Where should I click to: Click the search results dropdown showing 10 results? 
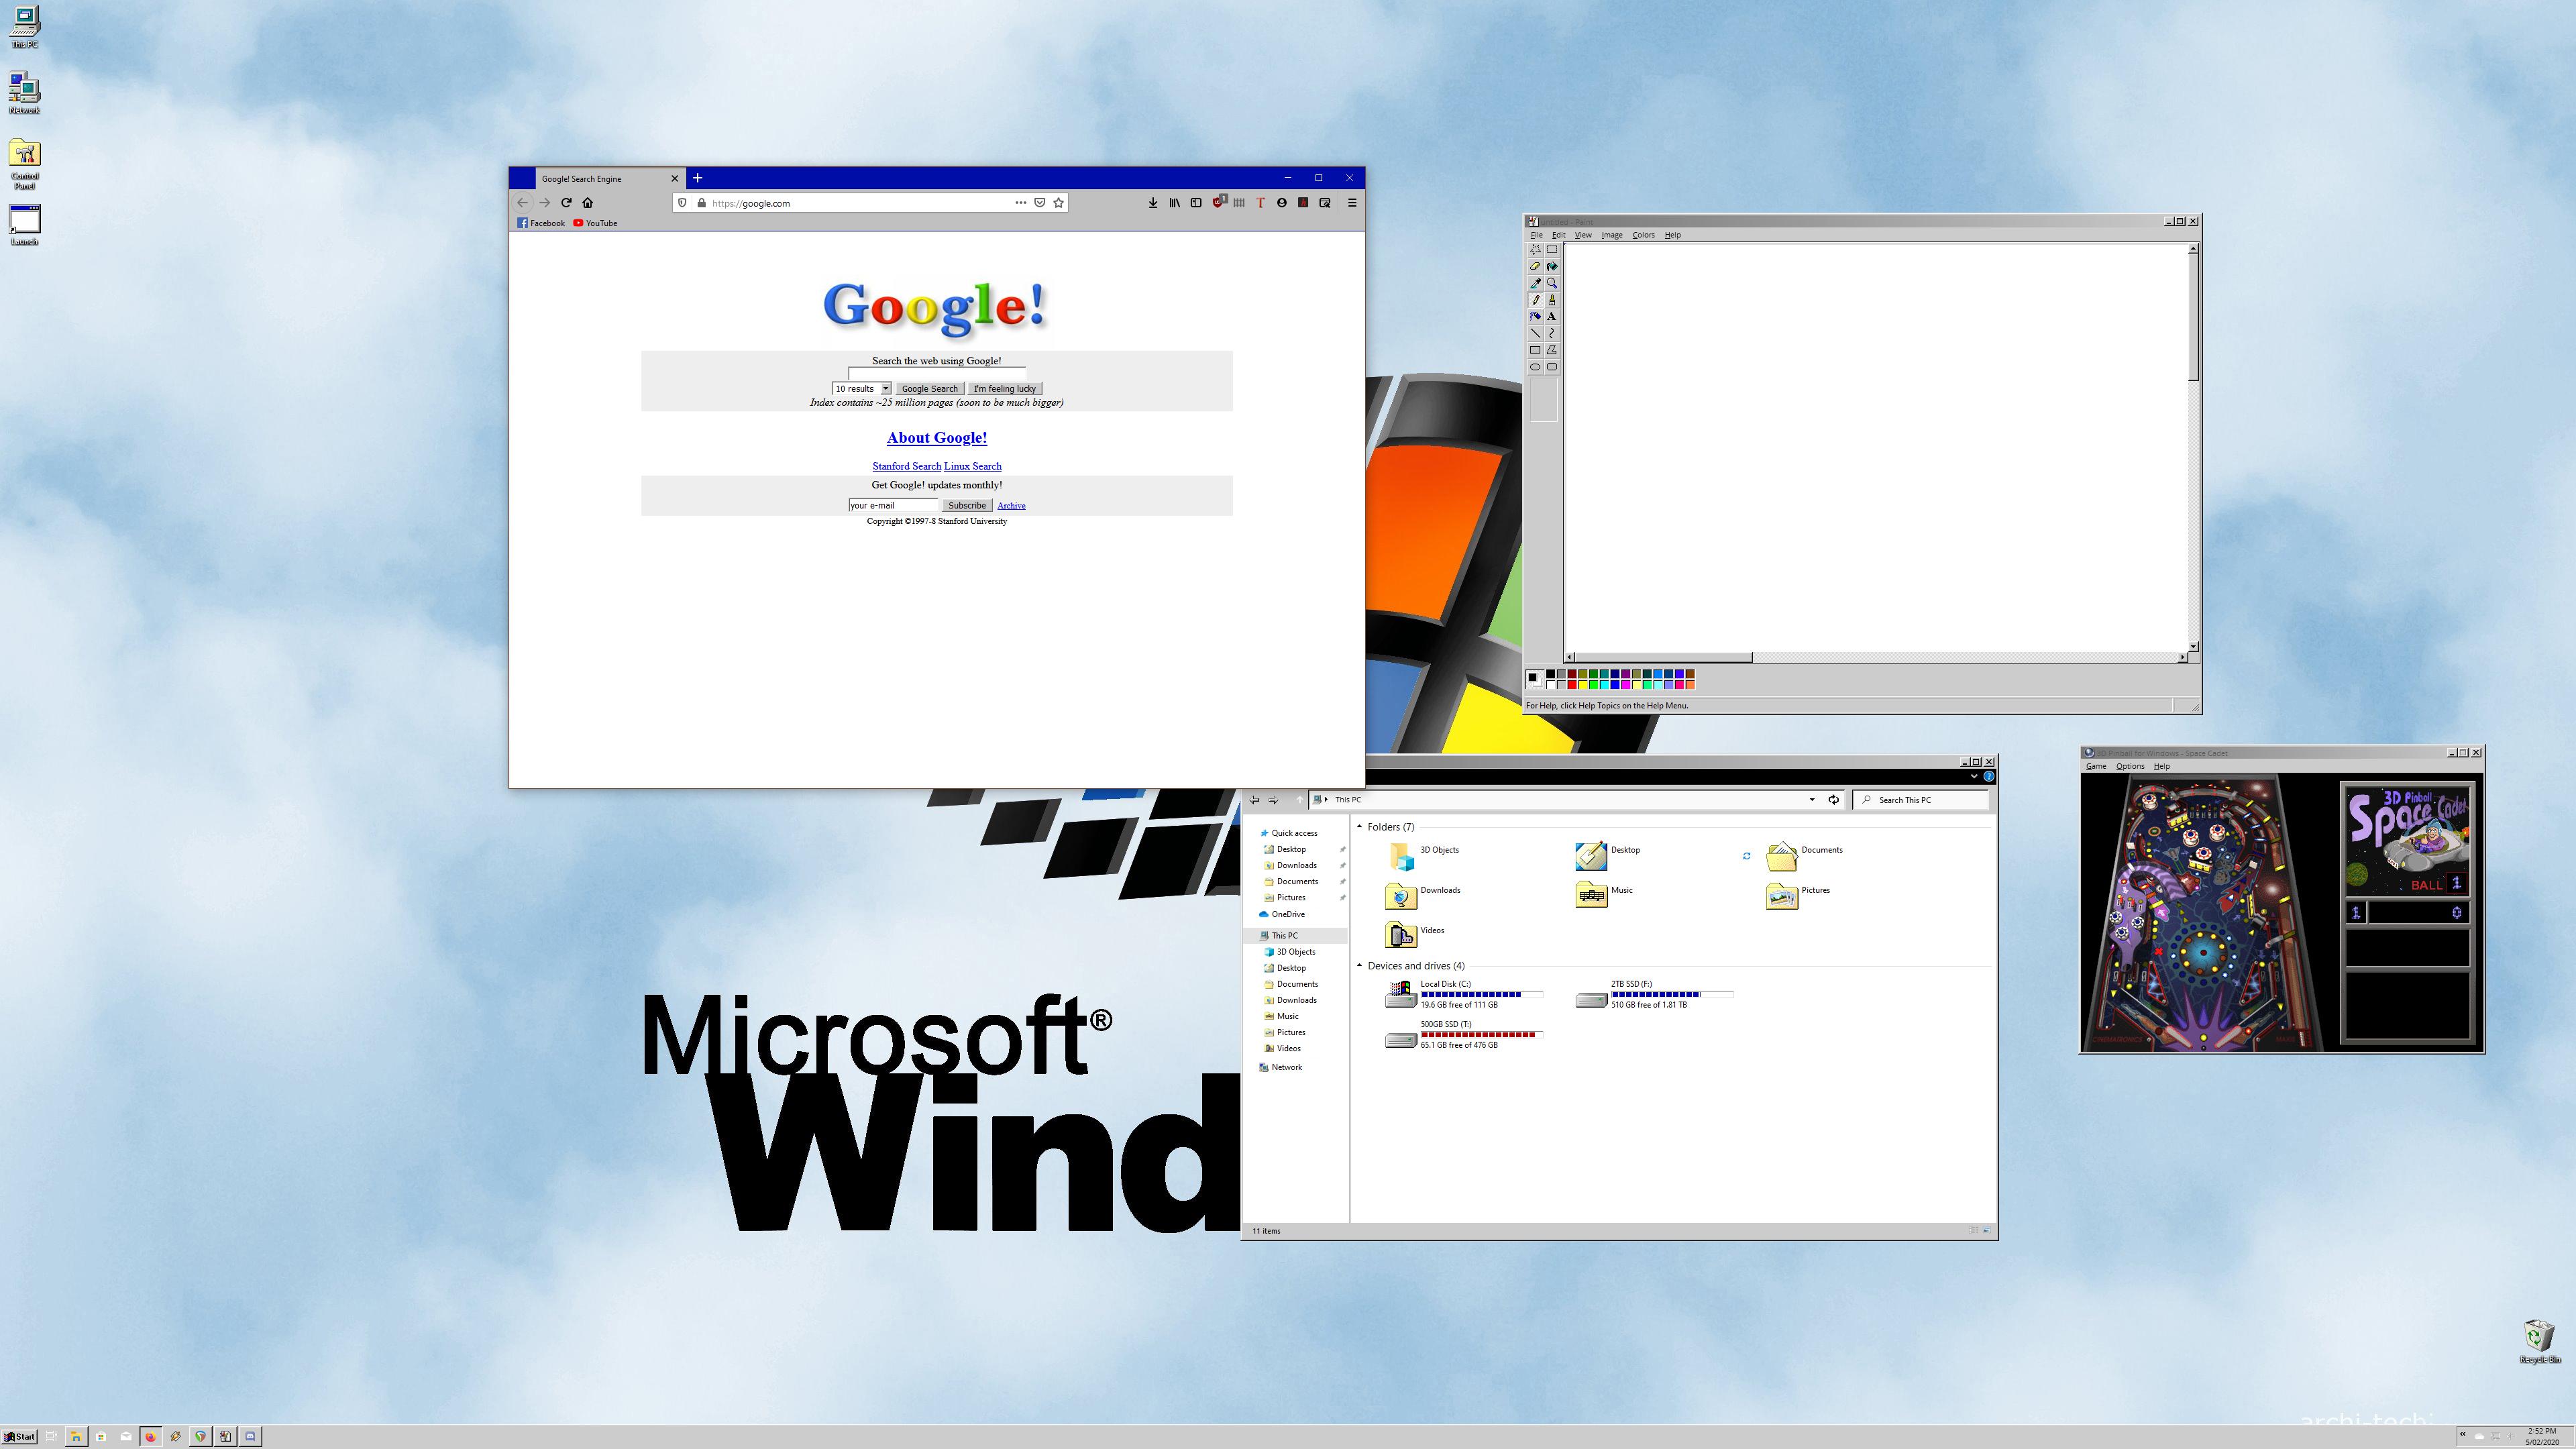(x=861, y=388)
